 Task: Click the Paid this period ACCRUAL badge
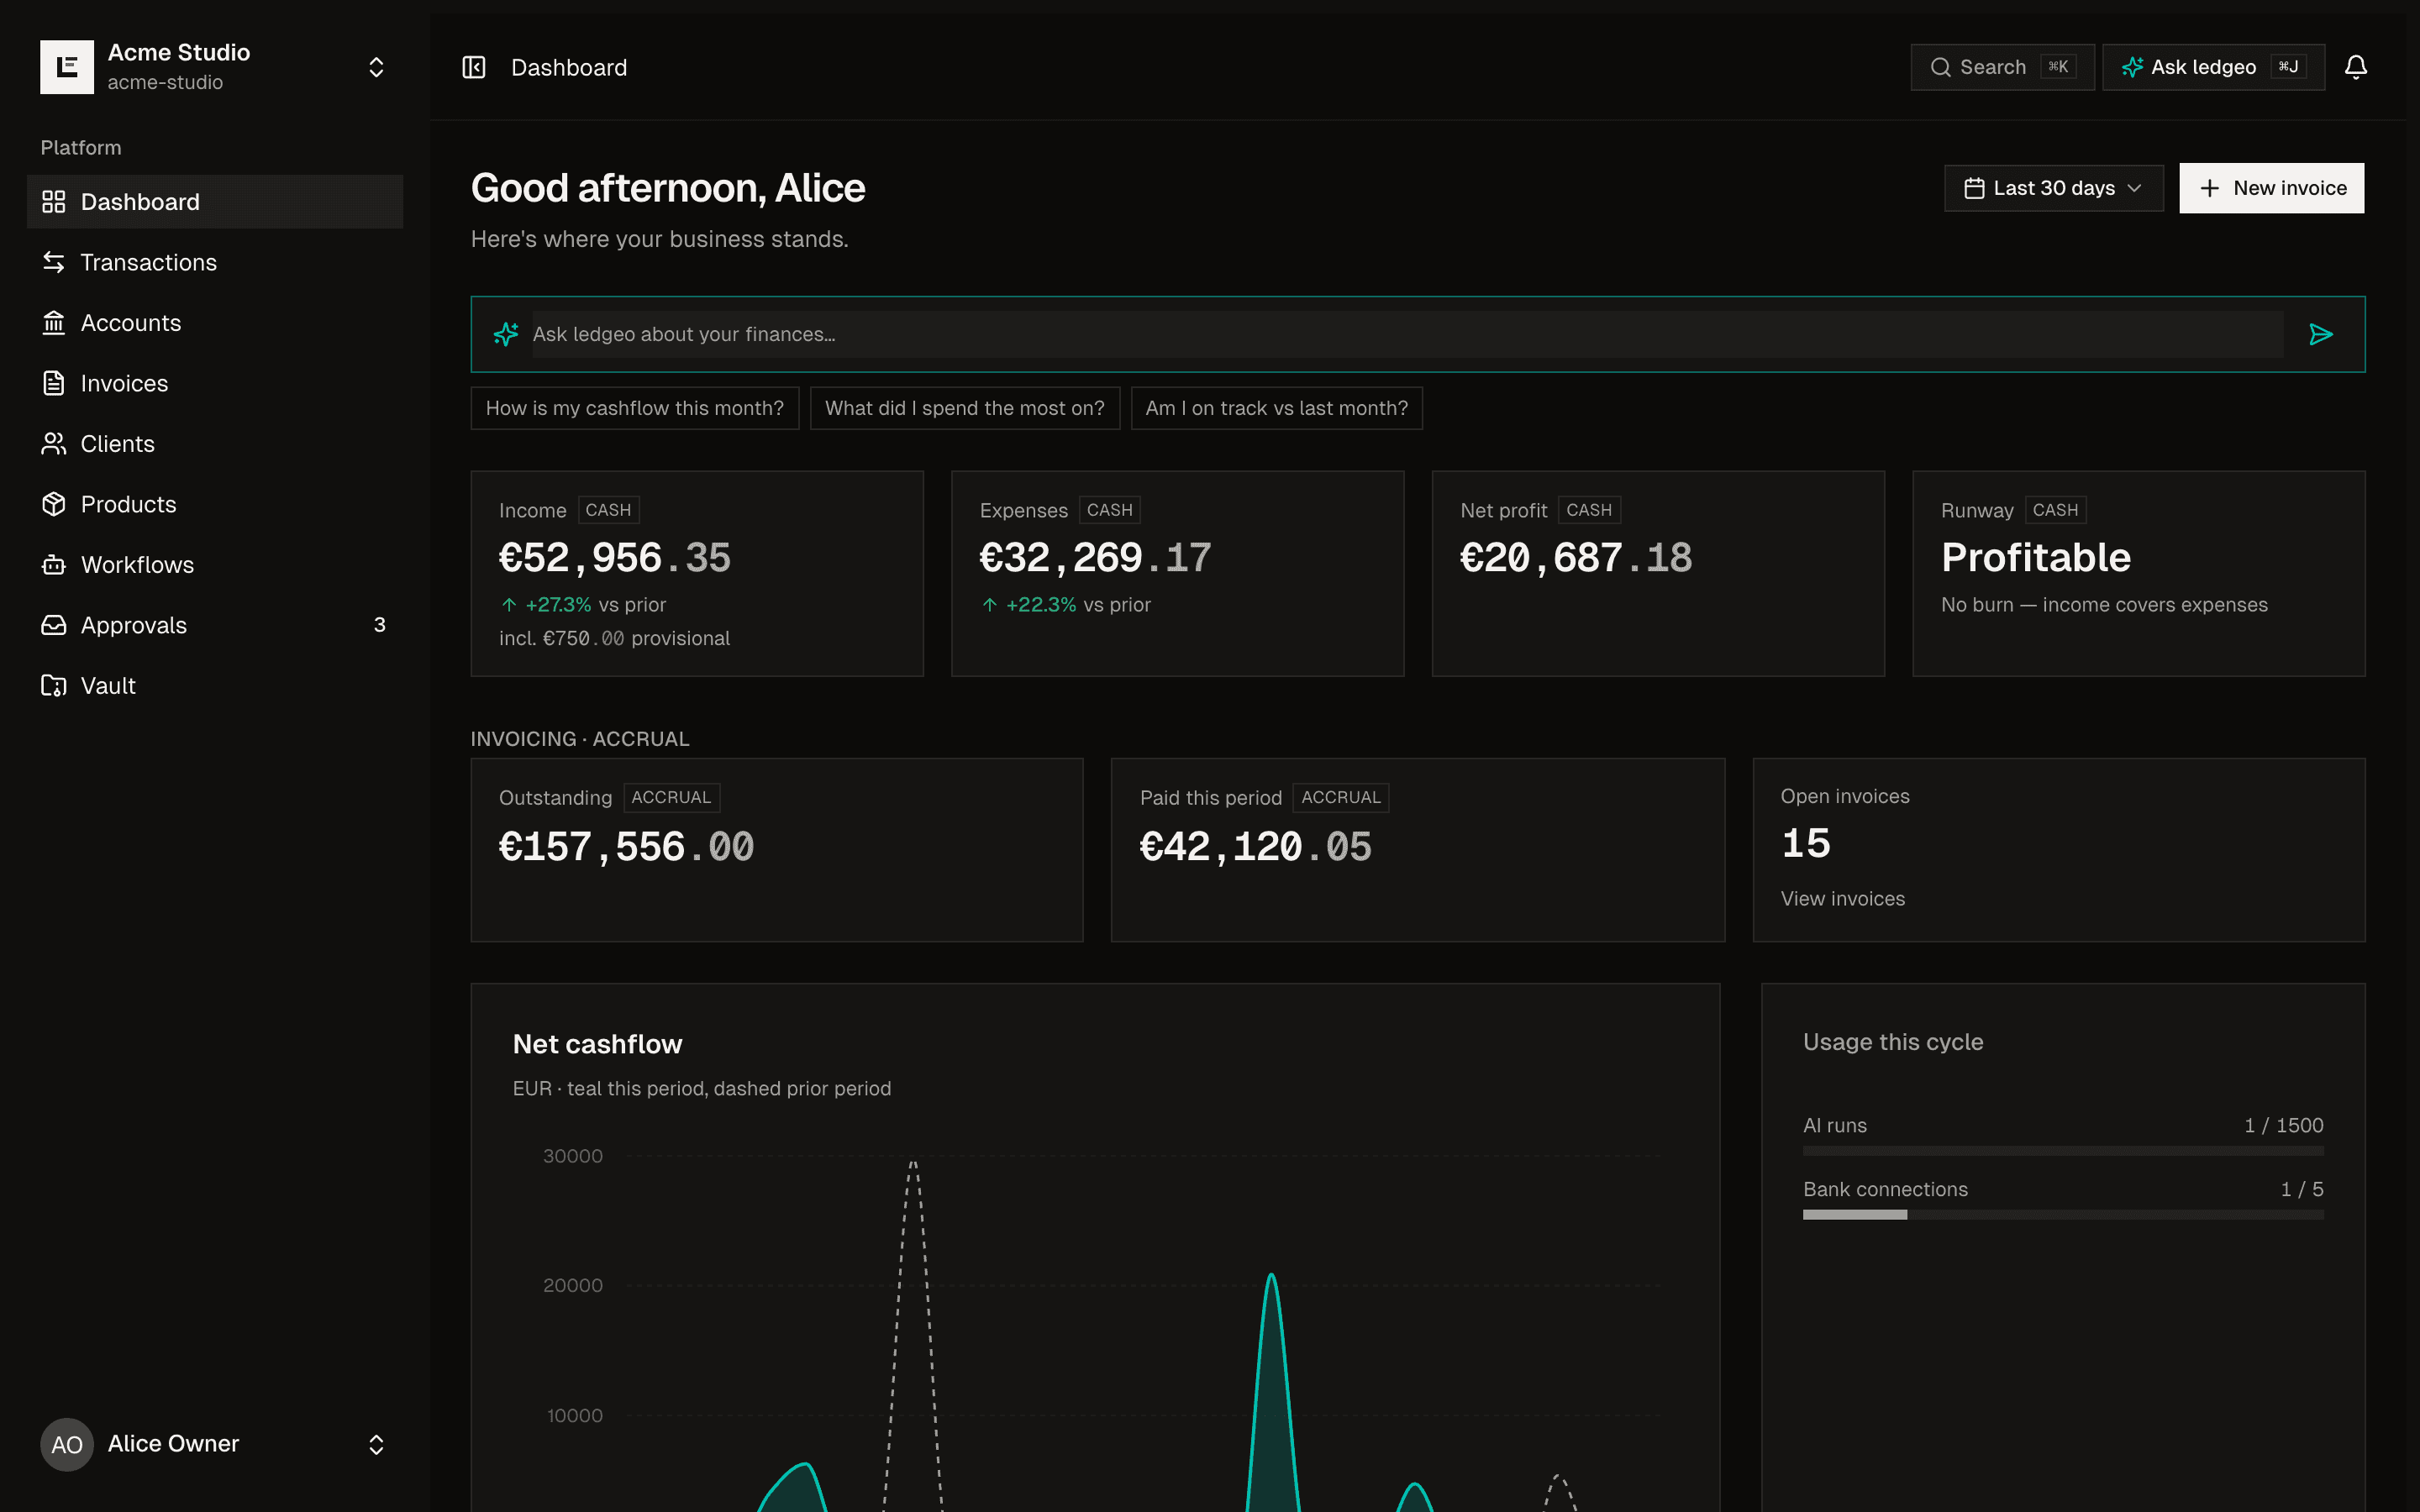coord(1340,797)
